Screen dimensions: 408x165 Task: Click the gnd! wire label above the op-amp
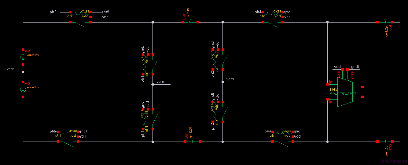tap(355, 67)
